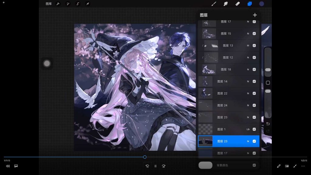Screen dimensions: 311x175
Task: Pause the video playback
Action: pyautogui.click(x=155, y=166)
